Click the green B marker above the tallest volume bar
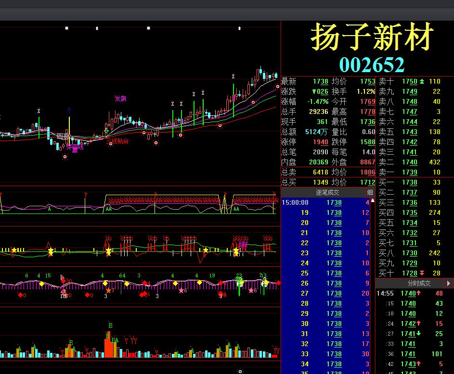The width and height of the screenshot is (454, 374). click(x=110, y=326)
